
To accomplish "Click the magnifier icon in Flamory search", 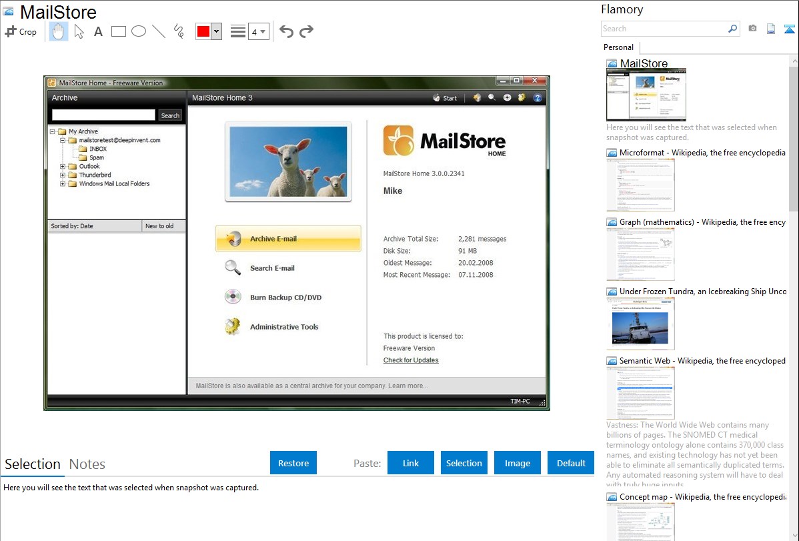I will 732,29.
